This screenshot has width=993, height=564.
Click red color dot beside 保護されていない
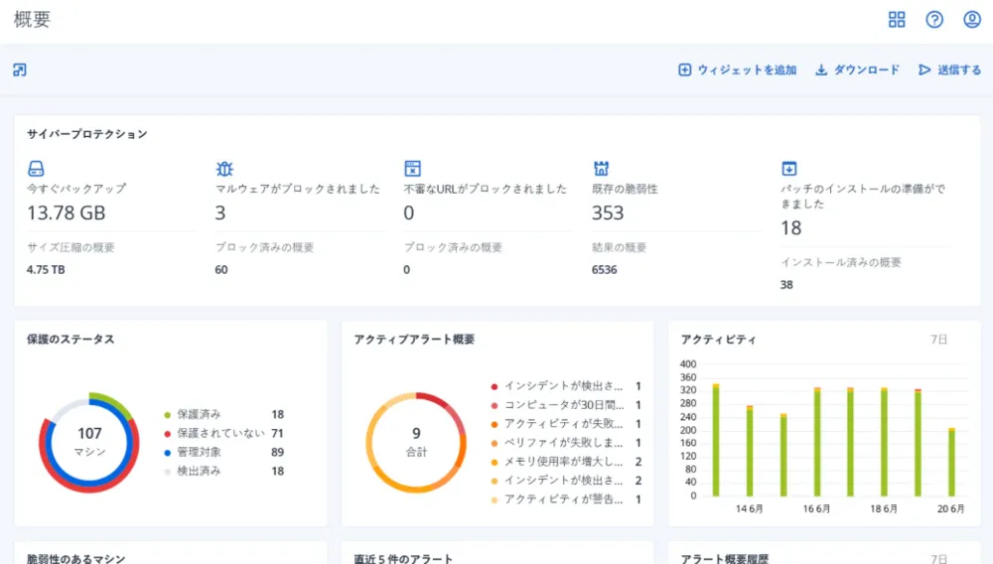[x=167, y=434]
